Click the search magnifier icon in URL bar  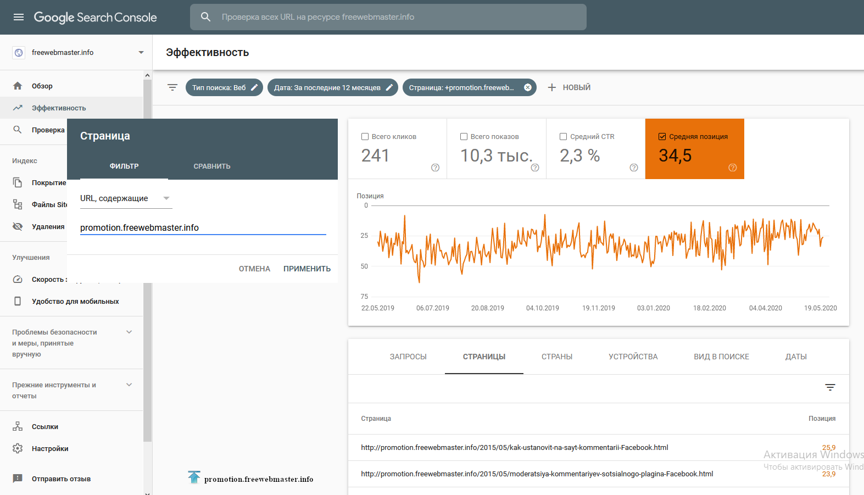206,17
